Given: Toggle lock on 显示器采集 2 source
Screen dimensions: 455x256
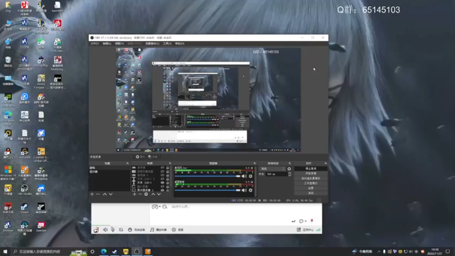Looking at the screenshot, I should tap(167, 191).
